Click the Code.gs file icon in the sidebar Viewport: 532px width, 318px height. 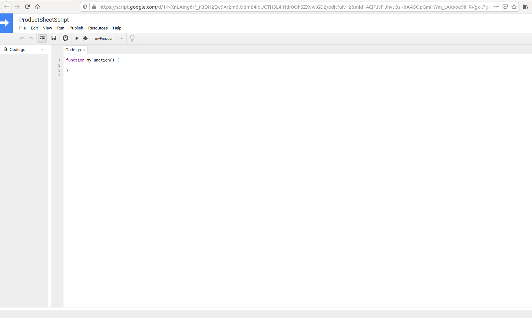[5, 49]
